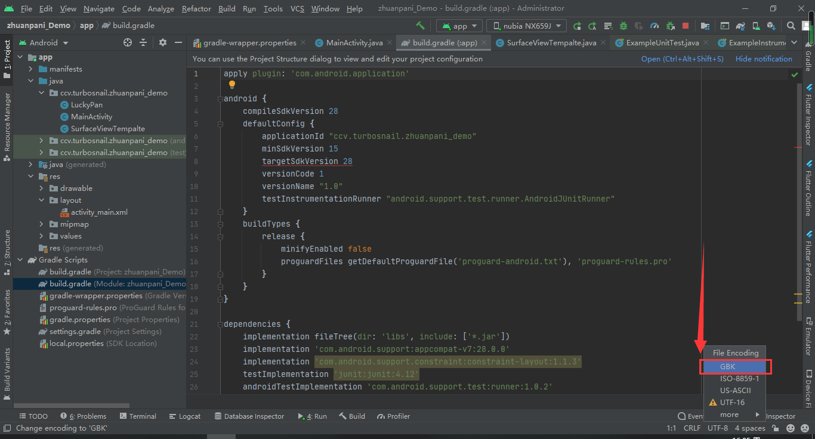This screenshot has height=439, width=815.
Task: Click the Hide notification link
Action: coord(763,58)
